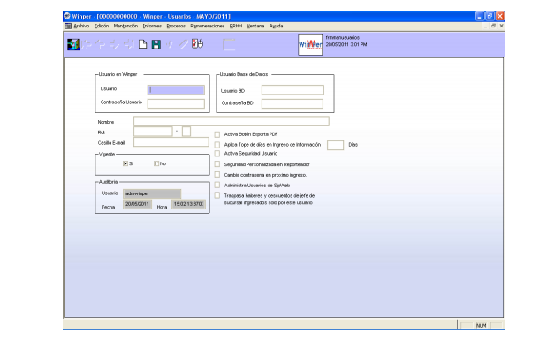Screen dimensions: 547x349
Task: Click the Contraseña Usuario field
Action: [176, 103]
